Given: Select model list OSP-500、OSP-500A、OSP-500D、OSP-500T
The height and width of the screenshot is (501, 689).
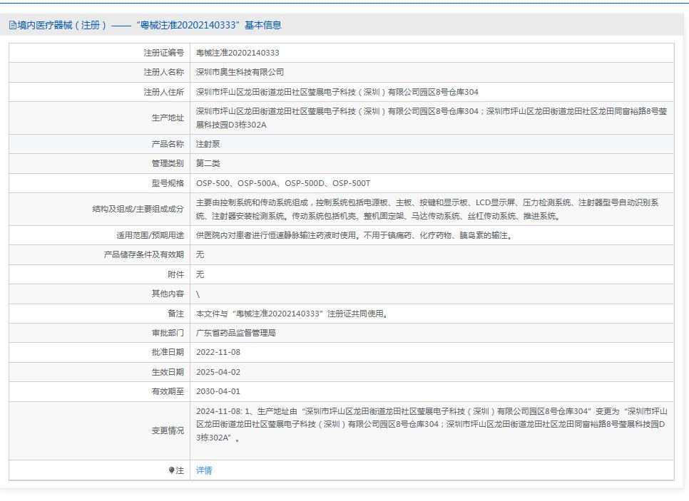Looking at the screenshot, I should [283, 183].
